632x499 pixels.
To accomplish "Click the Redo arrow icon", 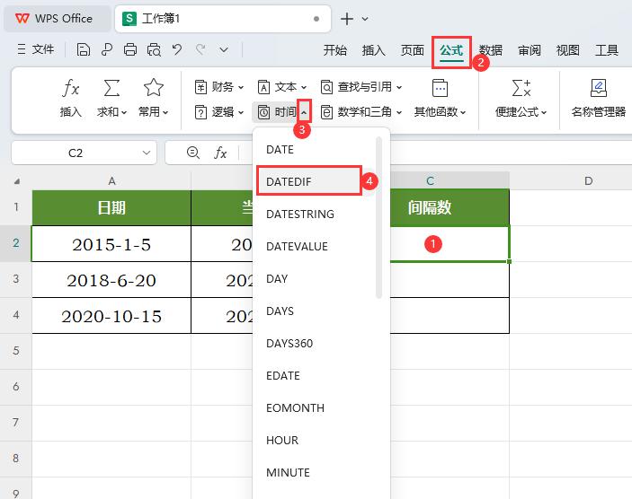I will pyautogui.click(x=200, y=49).
